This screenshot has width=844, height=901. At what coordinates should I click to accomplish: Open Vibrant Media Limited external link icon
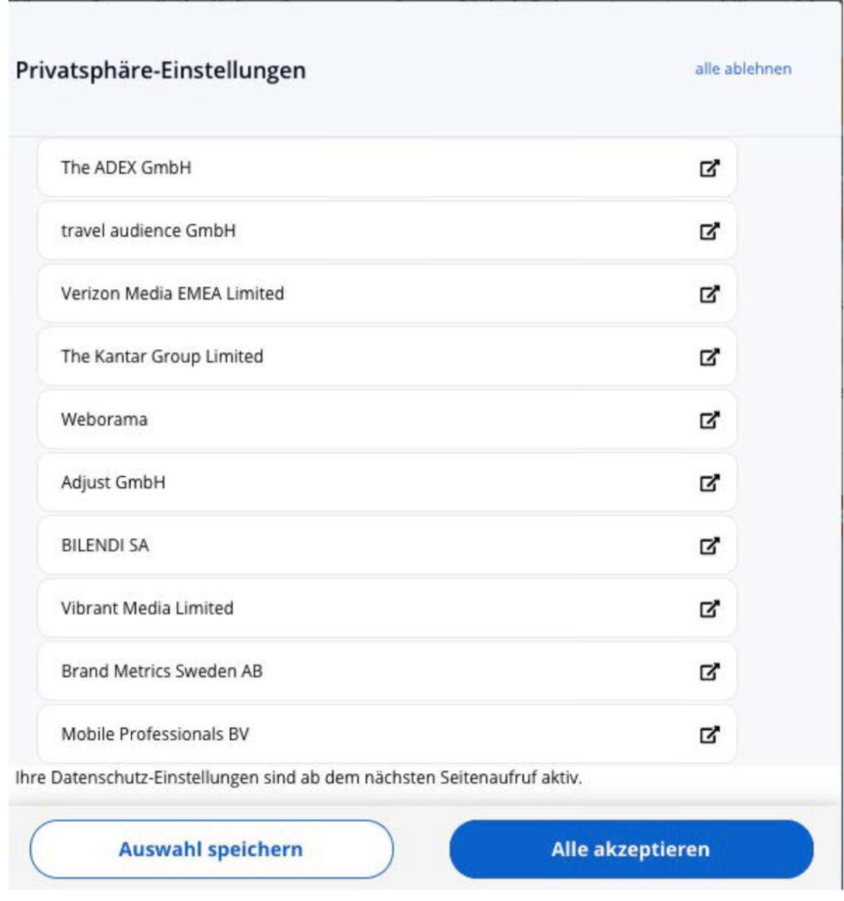click(709, 609)
